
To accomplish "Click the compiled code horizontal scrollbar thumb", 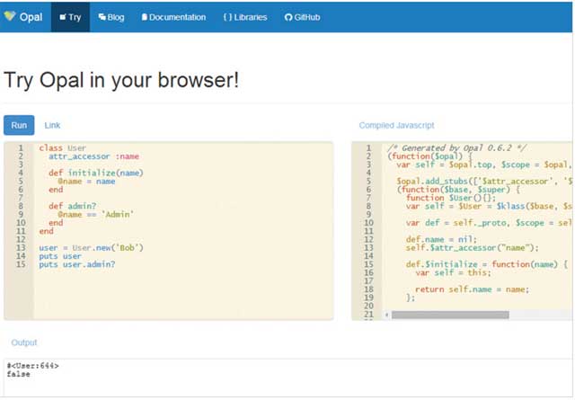I will (x=450, y=315).
